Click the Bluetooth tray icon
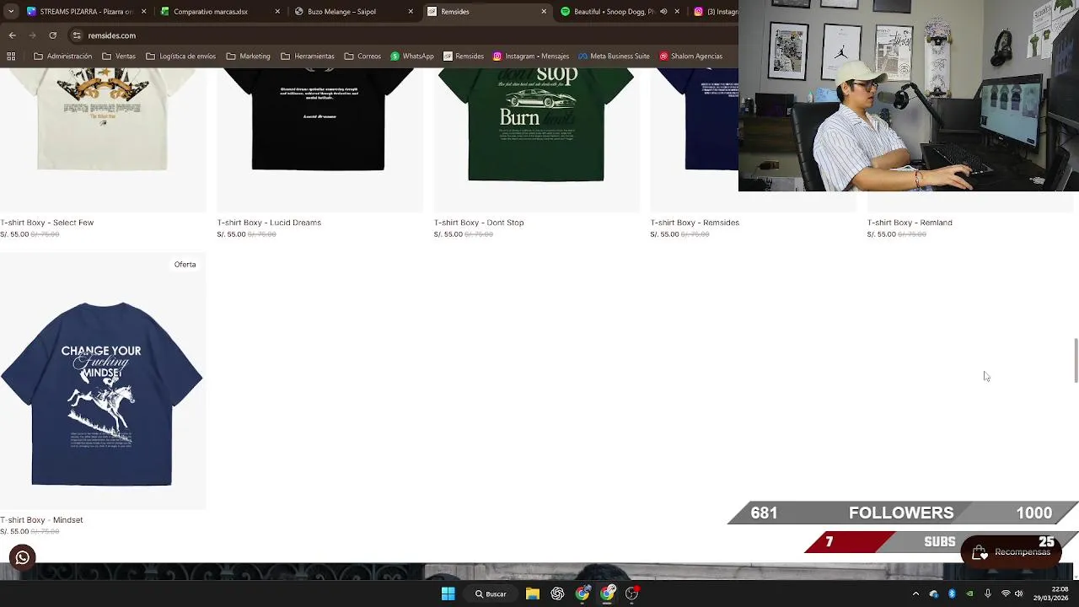Viewport: 1079px width, 607px height. tap(952, 594)
